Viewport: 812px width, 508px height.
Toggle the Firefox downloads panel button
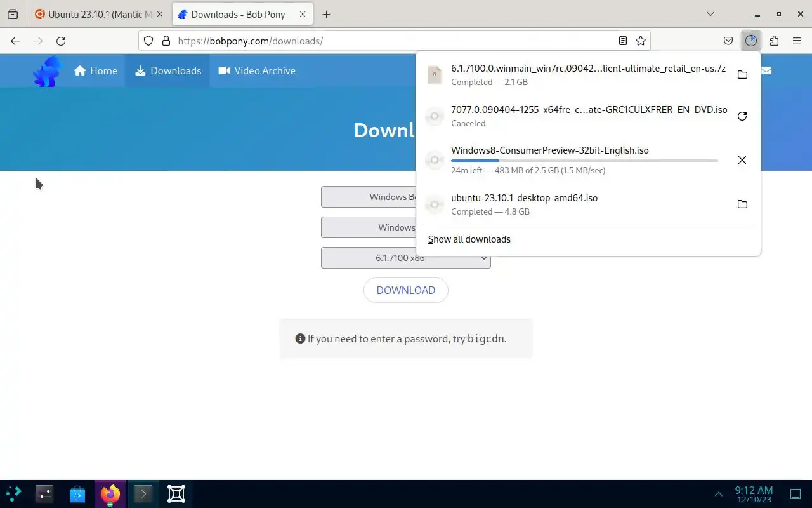coord(751,41)
